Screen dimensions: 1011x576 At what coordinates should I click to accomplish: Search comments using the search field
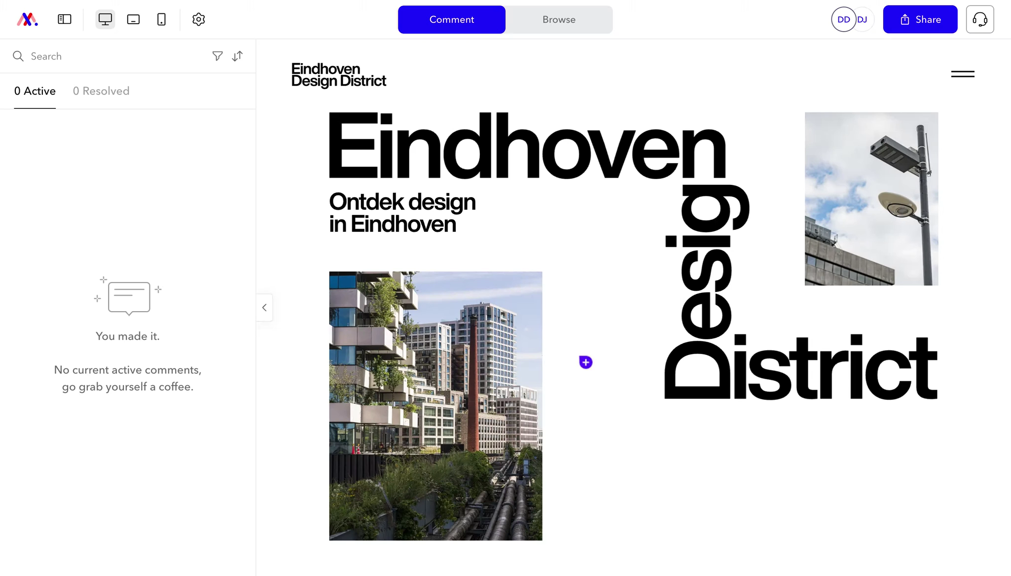113,56
